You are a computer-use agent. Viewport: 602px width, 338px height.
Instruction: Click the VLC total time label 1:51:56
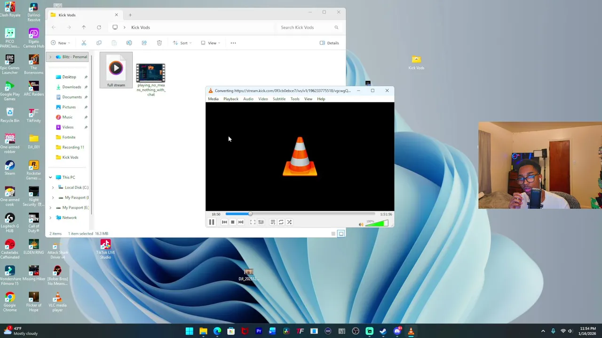pos(386,214)
